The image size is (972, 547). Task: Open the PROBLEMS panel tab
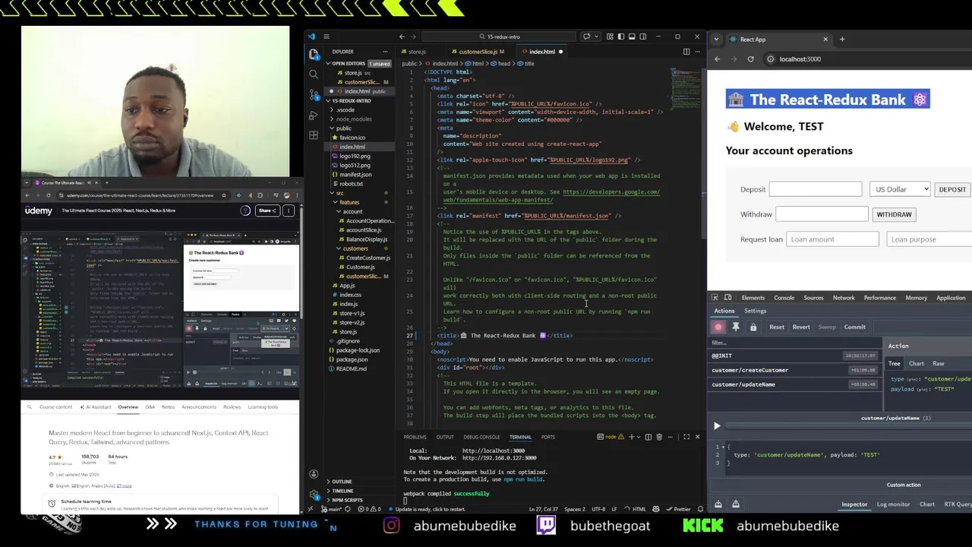[415, 437]
